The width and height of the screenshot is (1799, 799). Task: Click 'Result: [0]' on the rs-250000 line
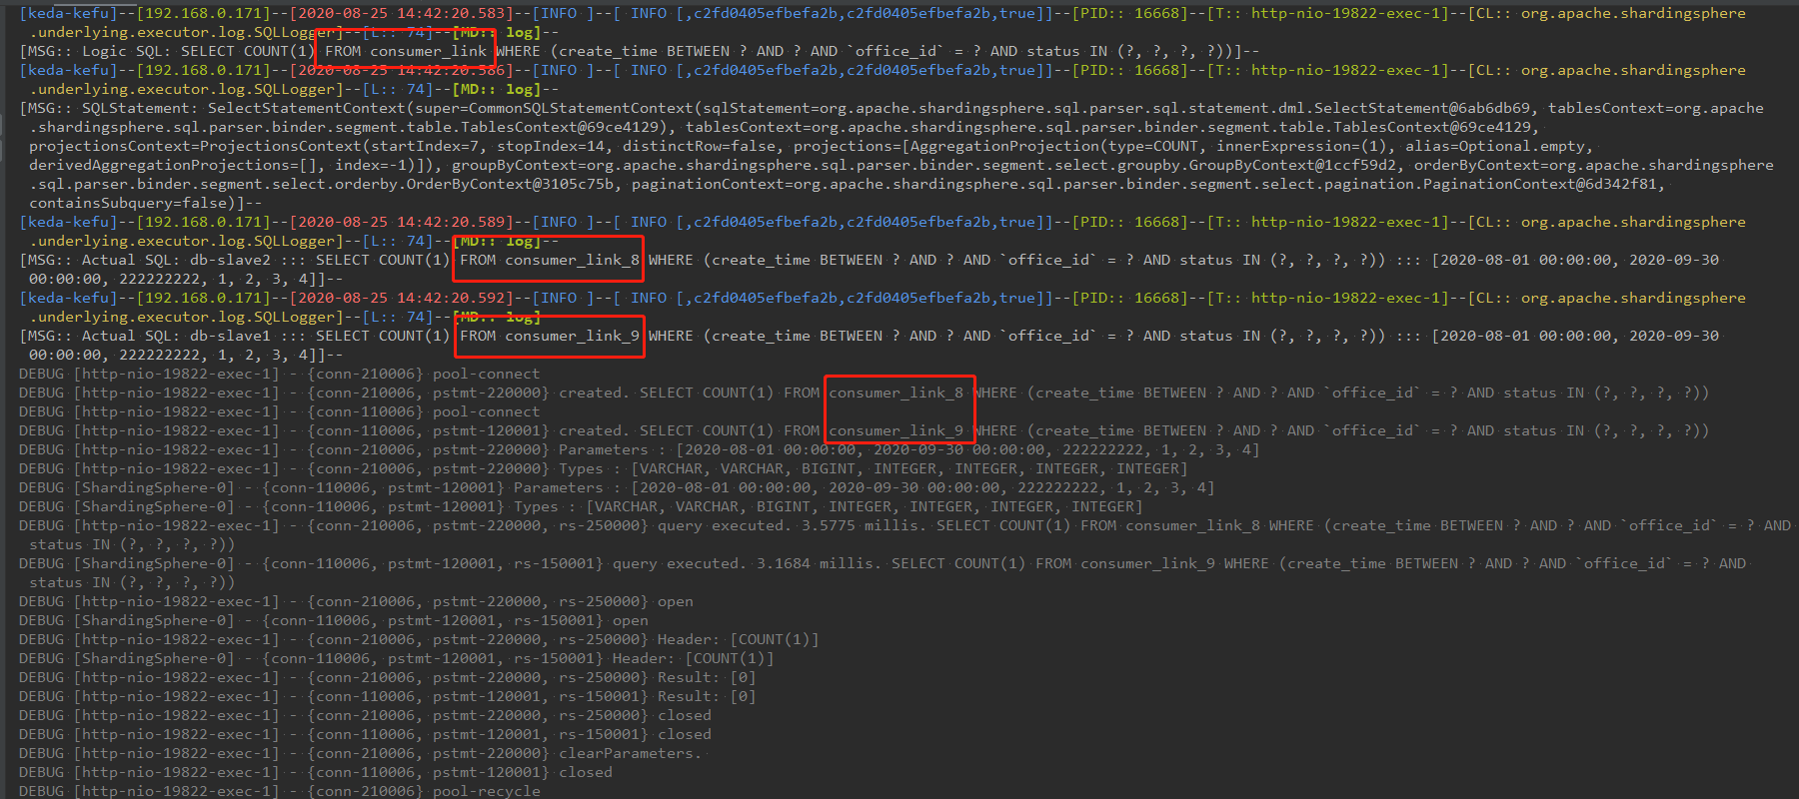(x=707, y=677)
